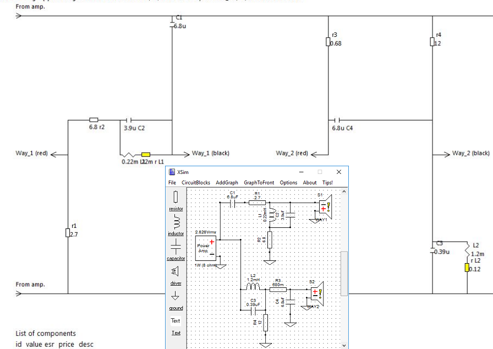This screenshot has height=349, width=493.
Task: Click the Way_1 (red) label
Action: [x=32, y=153]
